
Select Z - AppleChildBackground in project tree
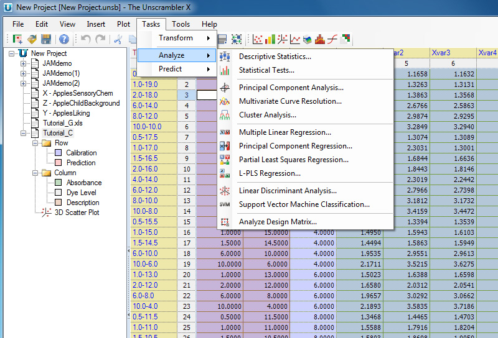82,103
